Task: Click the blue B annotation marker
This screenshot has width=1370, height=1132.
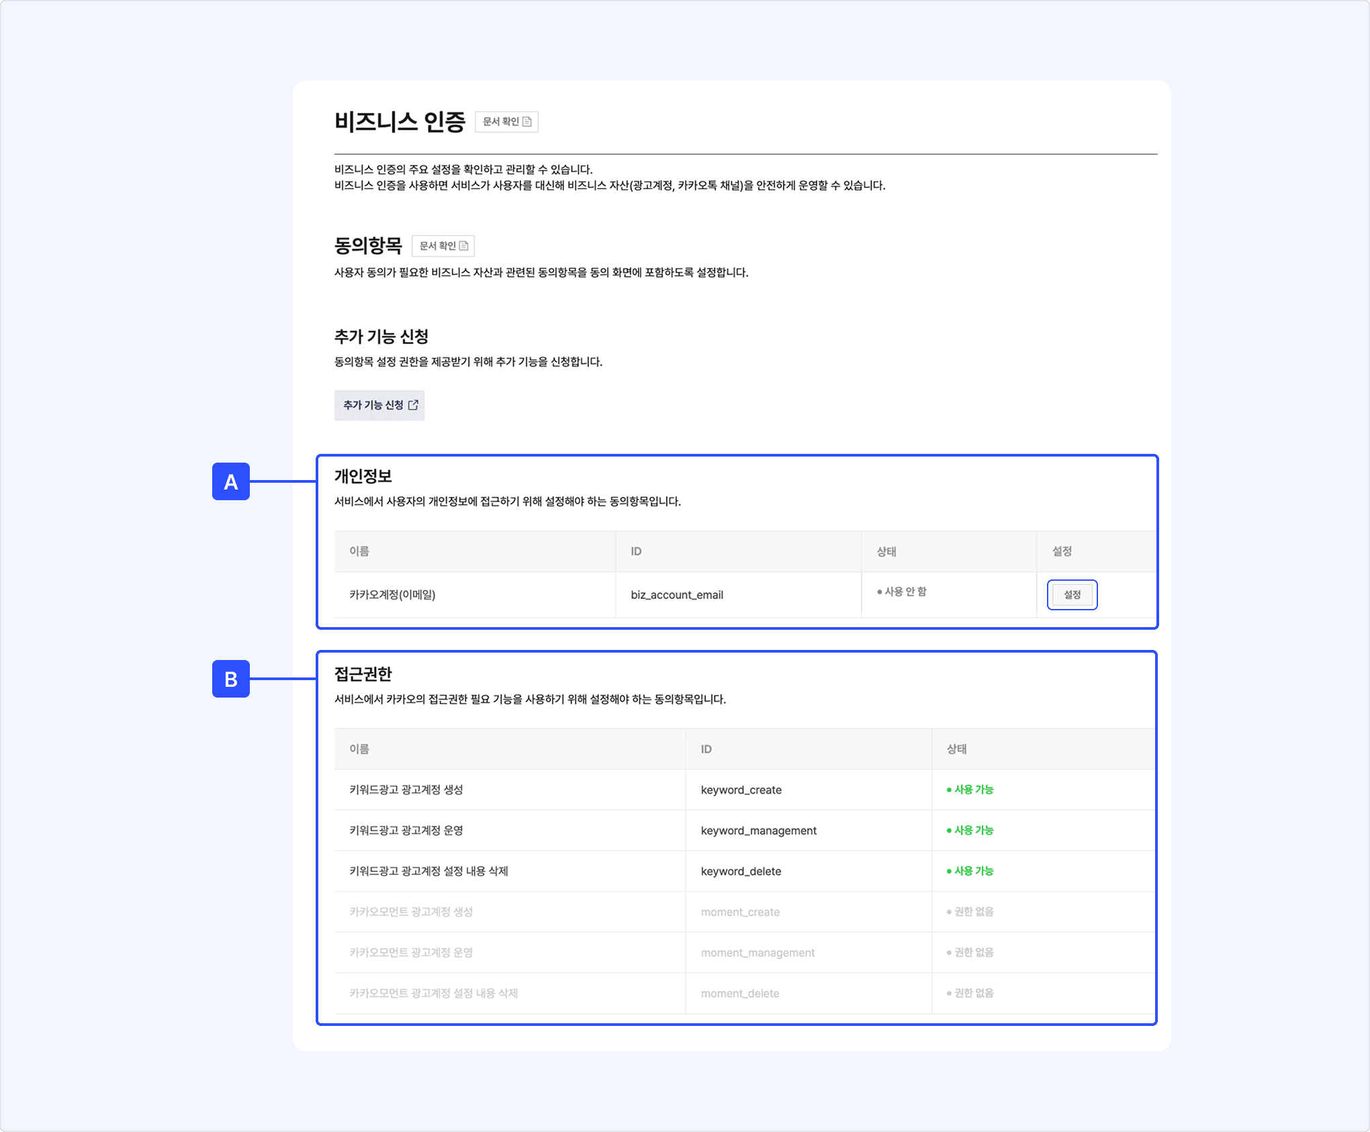Action: point(230,679)
